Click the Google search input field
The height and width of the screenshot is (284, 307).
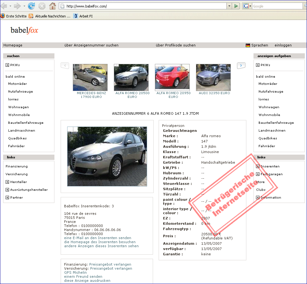pos(277,6)
